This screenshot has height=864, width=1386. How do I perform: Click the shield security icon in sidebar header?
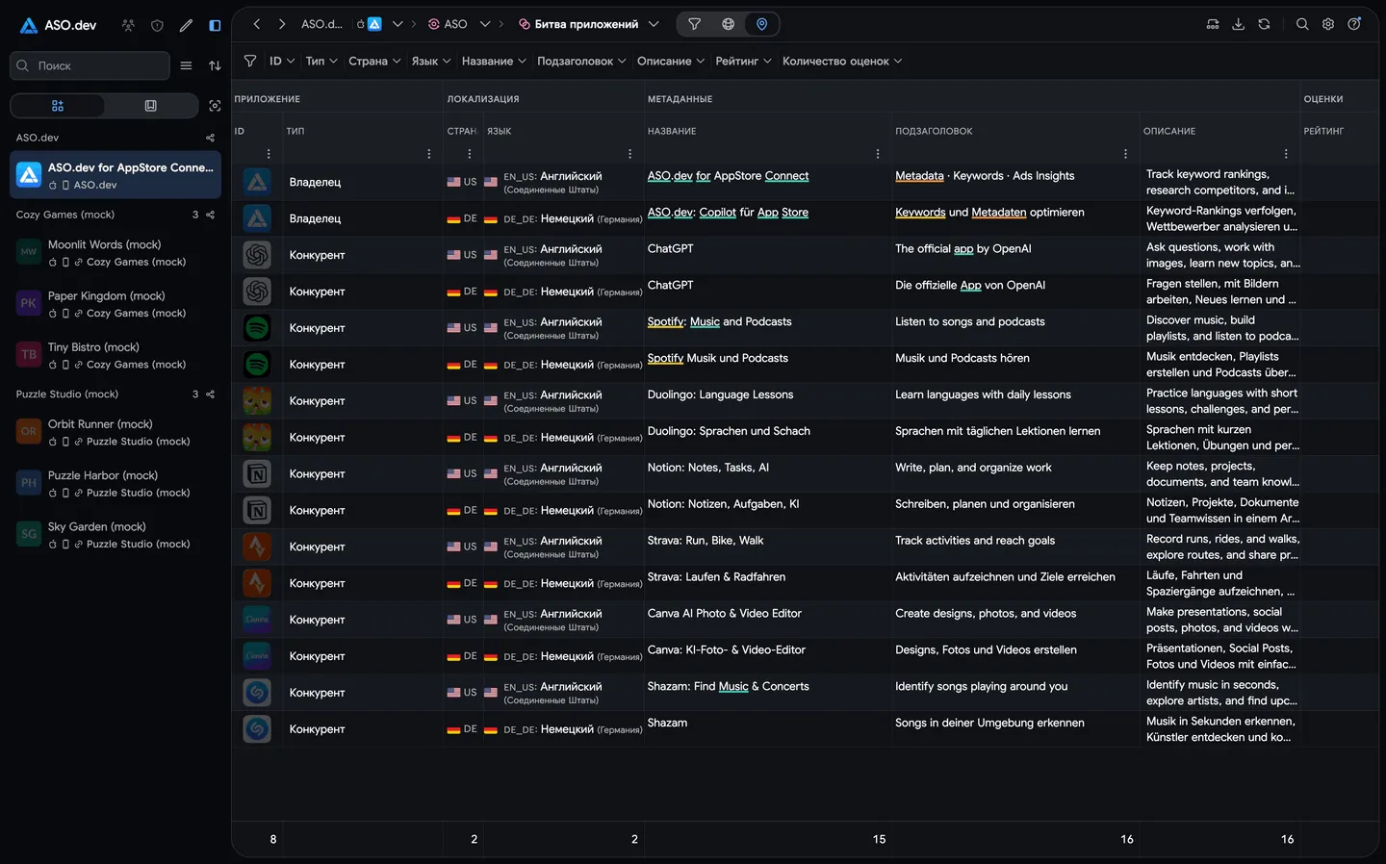157,25
